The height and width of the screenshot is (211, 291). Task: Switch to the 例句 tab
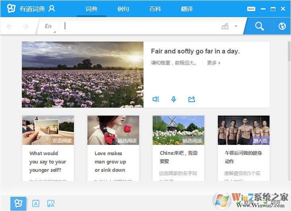click(123, 9)
